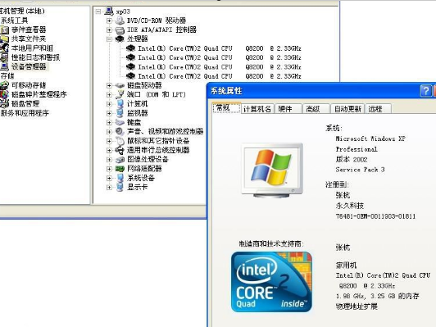Click the 计算机 device icon
The height and width of the screenshot is (327, 436).
pyautogui.click(x=120, y=104)
